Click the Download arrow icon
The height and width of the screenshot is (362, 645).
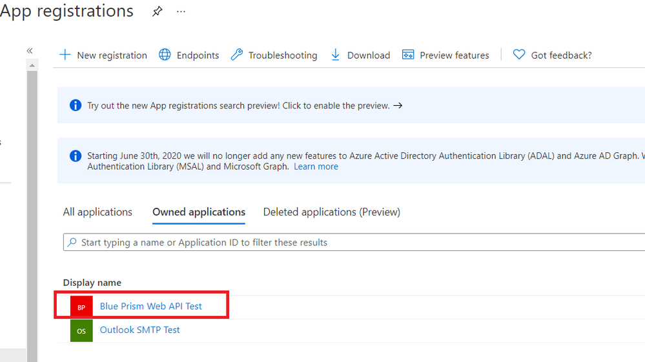336,55
